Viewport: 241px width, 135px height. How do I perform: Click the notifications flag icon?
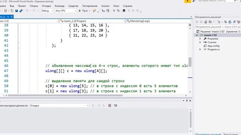[x=188, y=1]
